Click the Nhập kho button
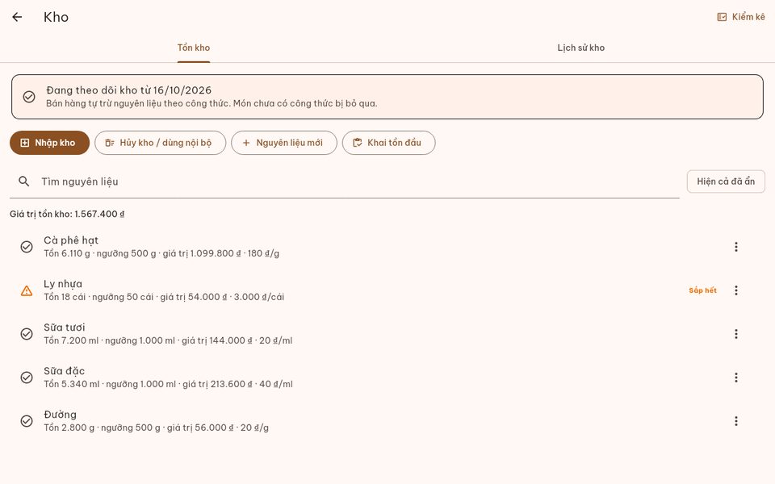This screenshot has width=775, height=484. 49,143
